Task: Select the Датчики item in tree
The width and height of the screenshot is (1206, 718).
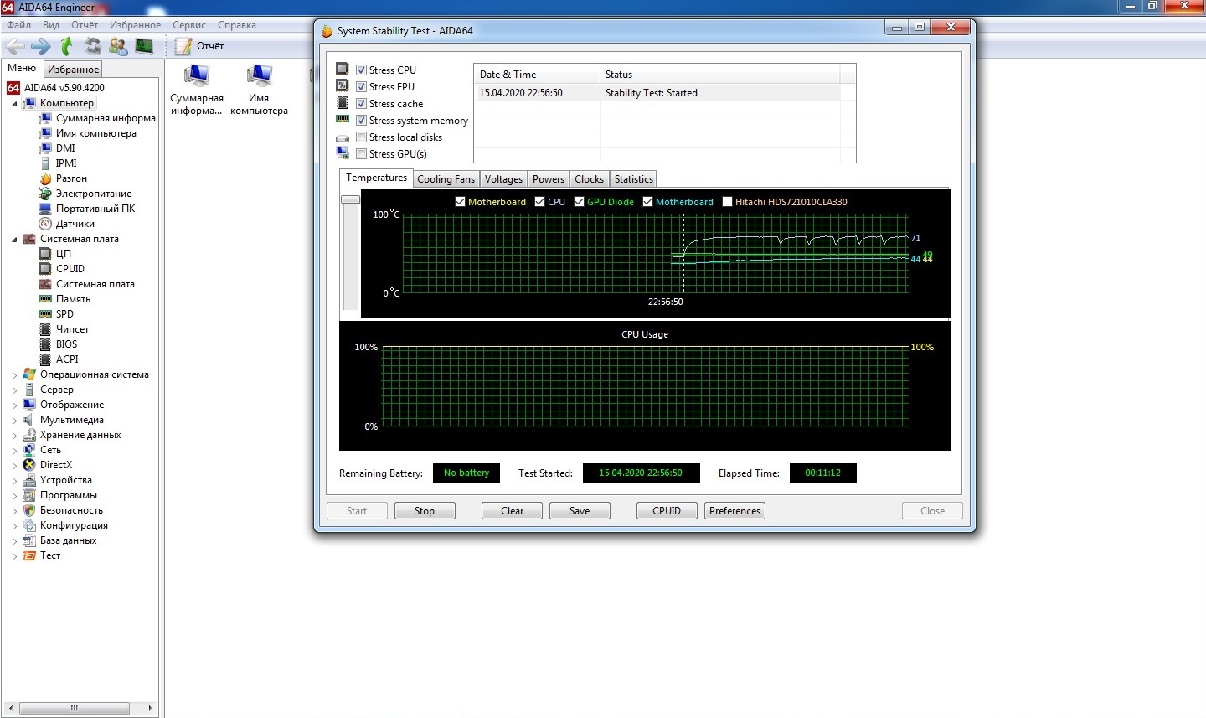Action: coord(75,224)
